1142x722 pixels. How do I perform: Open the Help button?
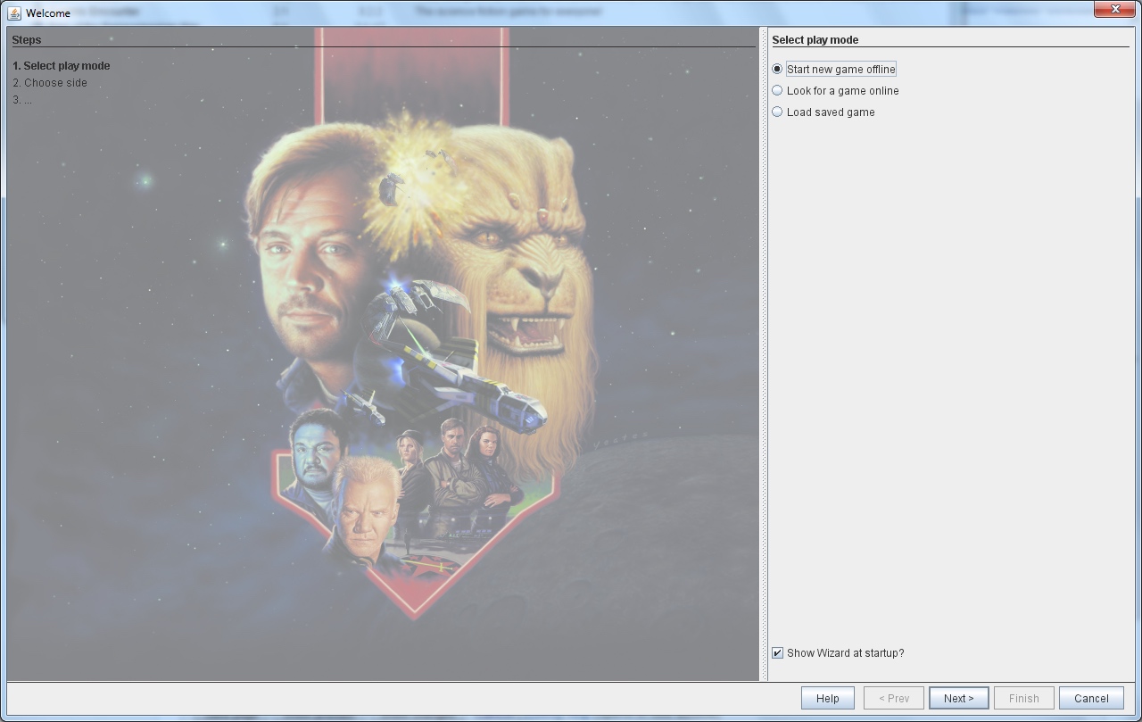[x=827, y=698]
